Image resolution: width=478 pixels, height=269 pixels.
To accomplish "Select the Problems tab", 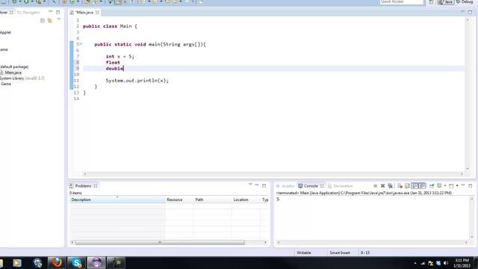I will (x=83, y=186).
